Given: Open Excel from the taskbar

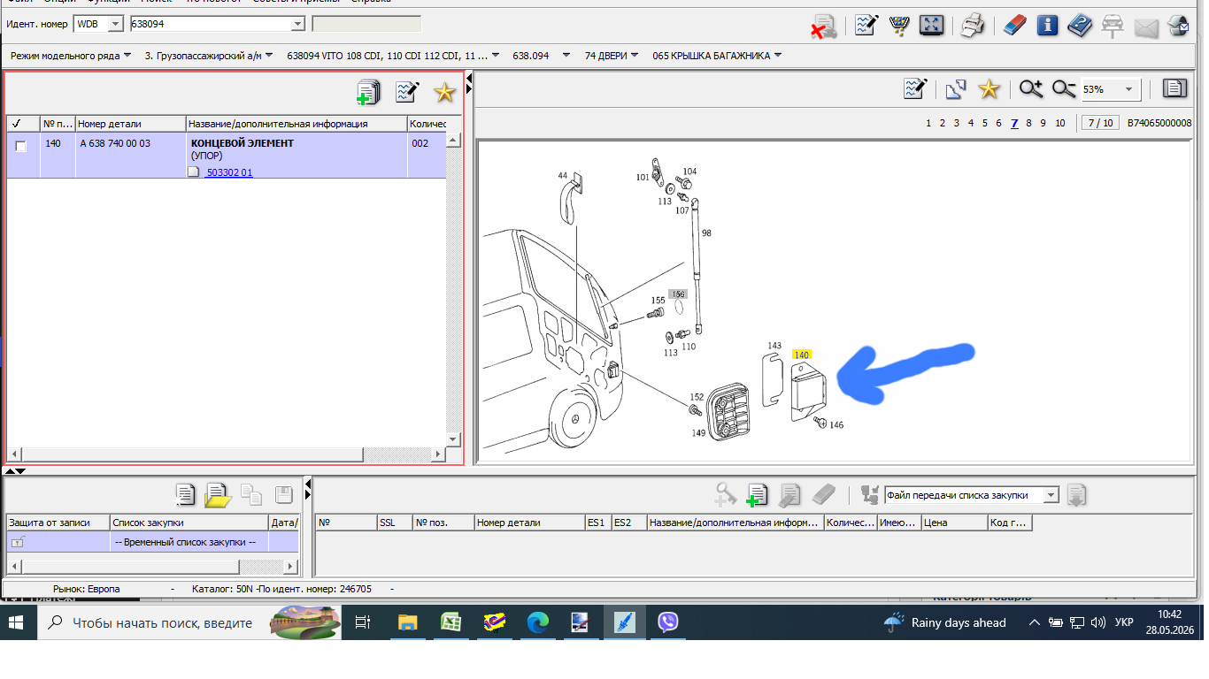Looking at the screenshot, I should pos(451,622).
